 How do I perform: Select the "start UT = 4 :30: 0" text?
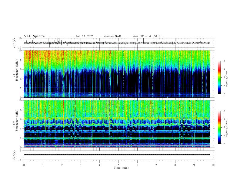coord(146,36)
